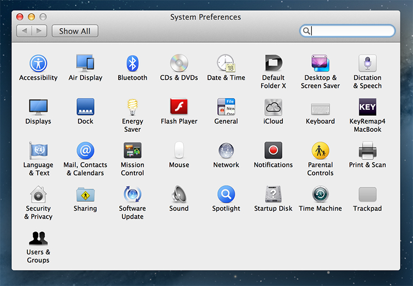413x286 pixels.
Task: Go back with the left arrow button
Action: pos(24,31)
